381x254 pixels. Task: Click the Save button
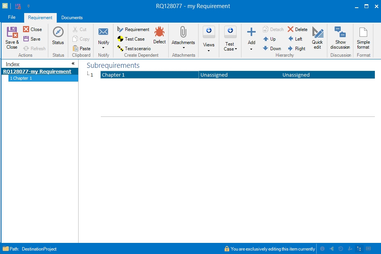click(x=32, y=39)
